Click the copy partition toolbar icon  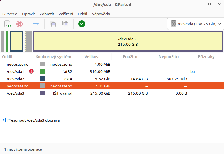coord(52,24)
